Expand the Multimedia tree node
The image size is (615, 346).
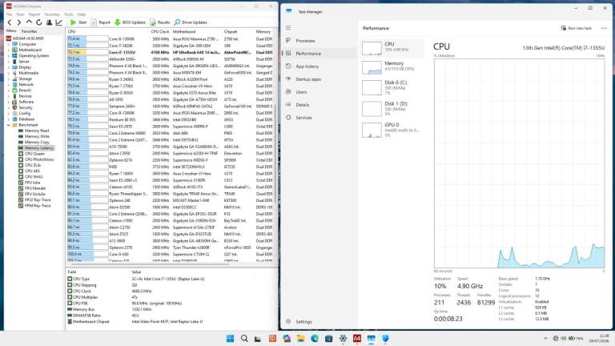9,73
